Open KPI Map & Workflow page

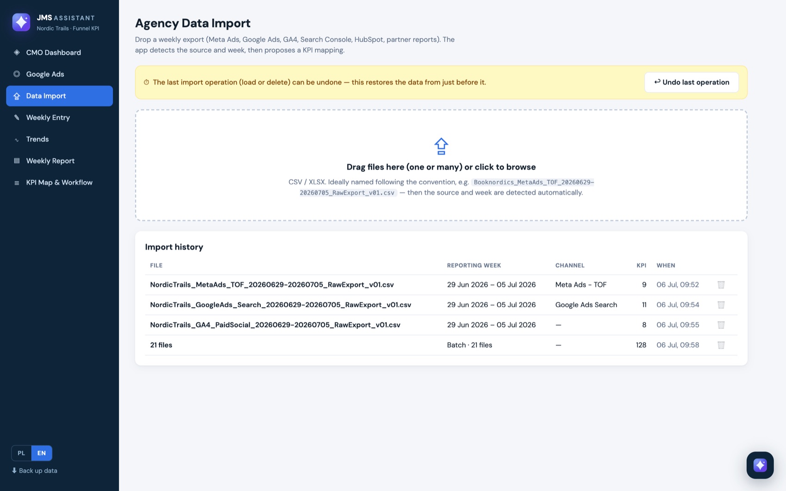59,183
